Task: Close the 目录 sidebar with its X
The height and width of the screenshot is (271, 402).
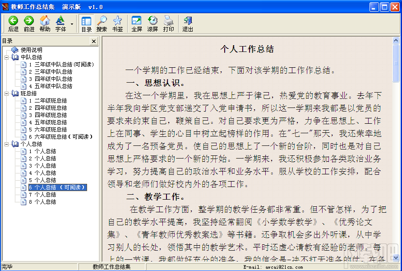Action: [x=93, y=41]
